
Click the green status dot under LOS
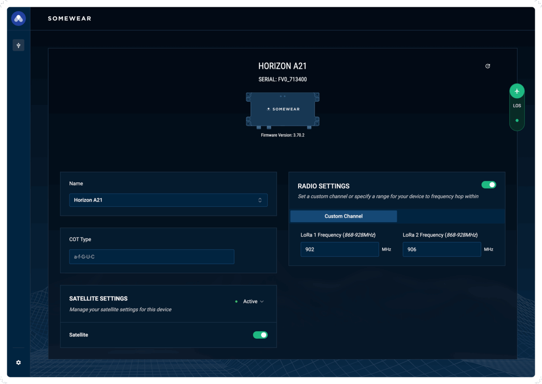pyautogui.click(x=517, y=121)
